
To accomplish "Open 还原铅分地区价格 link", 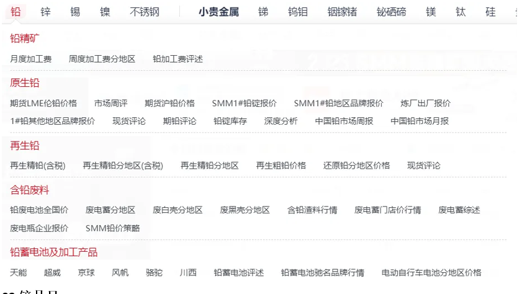I will click(x=356, y=166).
